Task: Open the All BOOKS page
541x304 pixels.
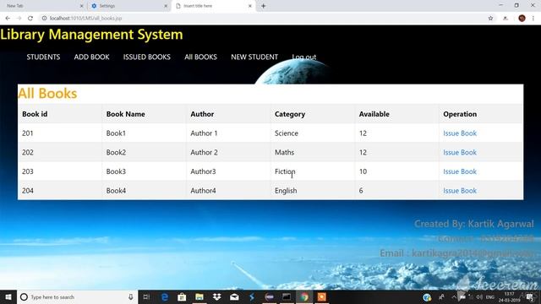Action: coord(200,57)
